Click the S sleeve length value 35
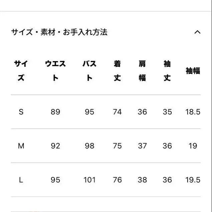212x212 pixels. coord(167,112)
